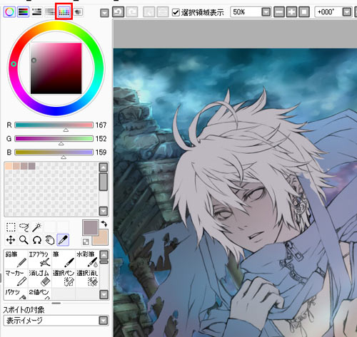
Task: Click the swatch panel scrollbar thumb
Action: [x=104, y=182]
